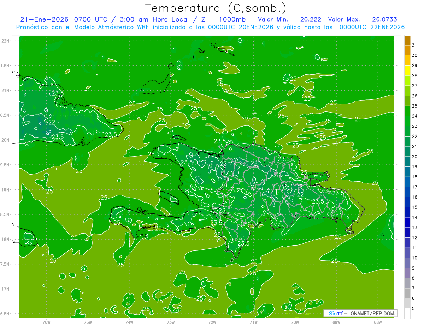Click the "8" value on the color legend

413,278
